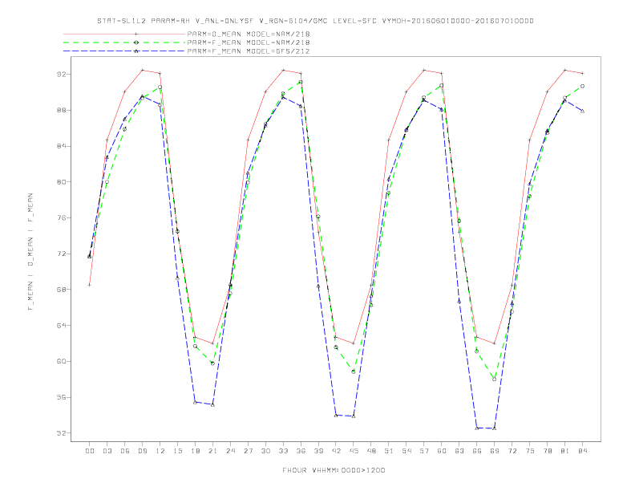Click x-axis forecast hour label 60

coord(442,451)
